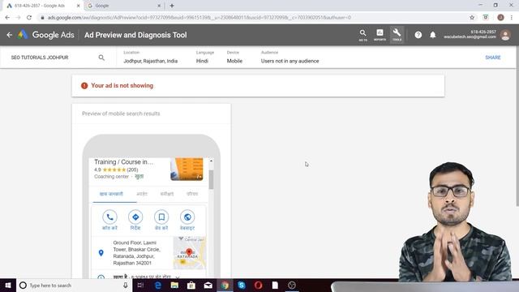Screen dimensions: 519x292
Task: Open the Go To search icon
Action: pyautogui.click(x=362, y=35)
